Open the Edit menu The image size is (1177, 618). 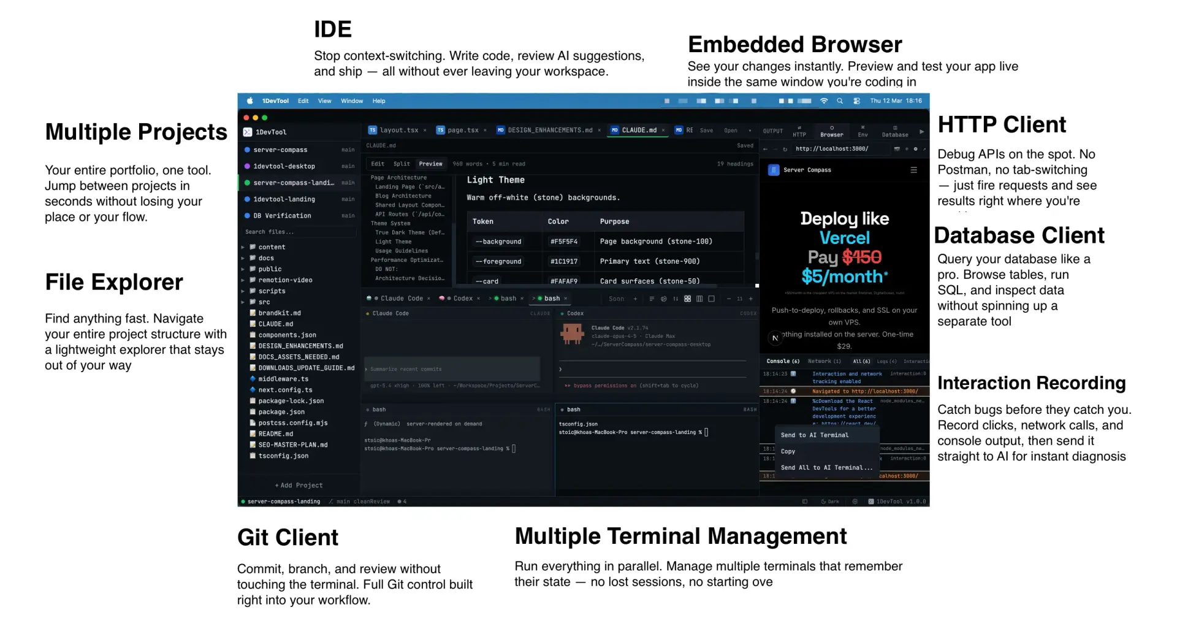pos(303,101)
